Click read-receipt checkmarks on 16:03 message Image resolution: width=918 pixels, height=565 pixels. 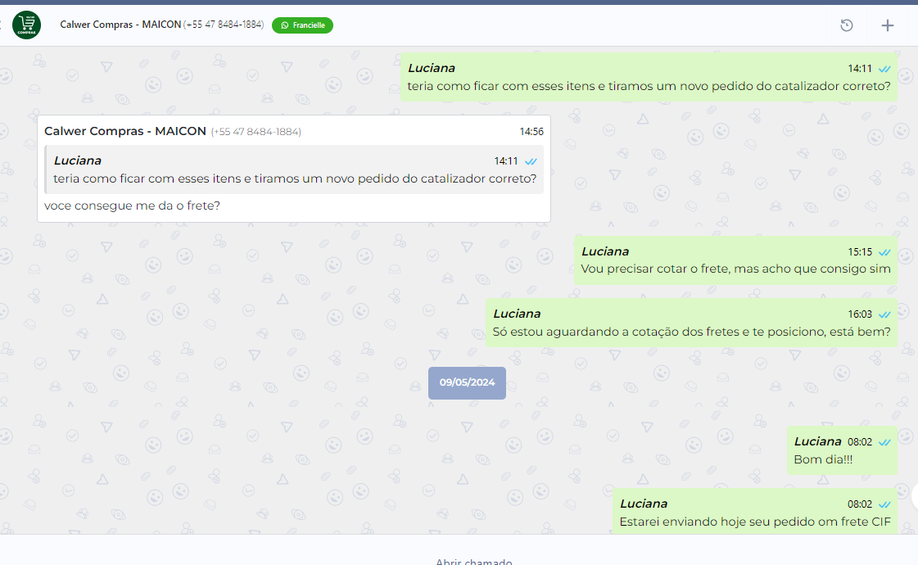884,314
